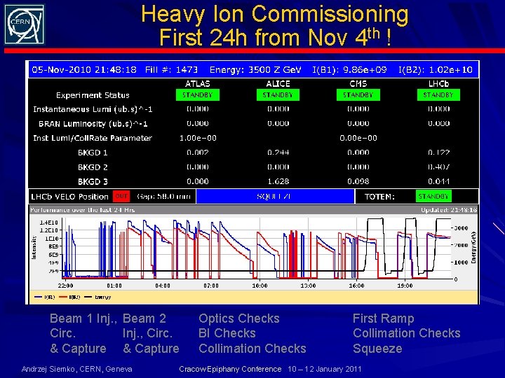
Task: Click the BI Checks caption
Action: click(227, 333)
